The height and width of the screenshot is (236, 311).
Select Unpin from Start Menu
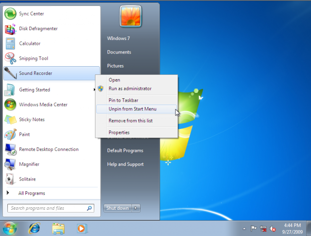click(137, 109)
